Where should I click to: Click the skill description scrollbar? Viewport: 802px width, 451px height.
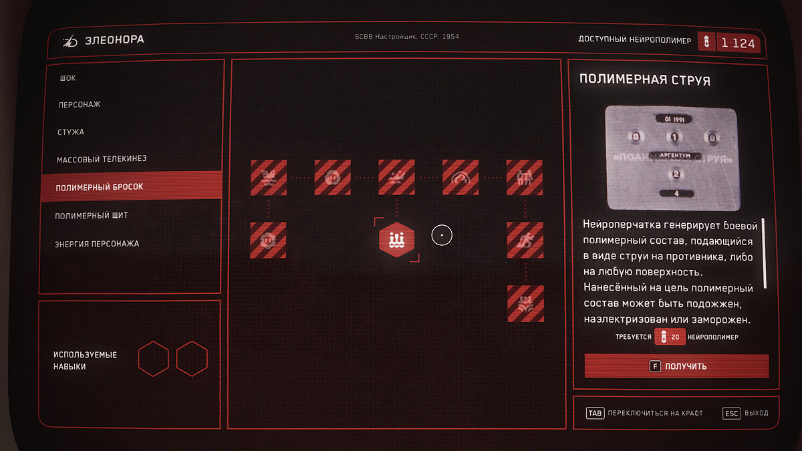[x=765, y=253]
